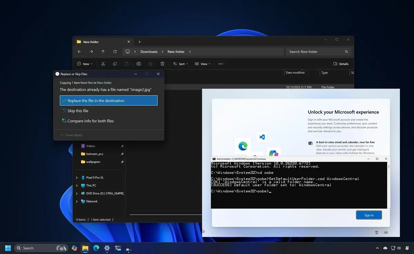Go up one folder level
The width and height of the screenshot is (414, 254).
pyautogui.click(x=103, y=52)
